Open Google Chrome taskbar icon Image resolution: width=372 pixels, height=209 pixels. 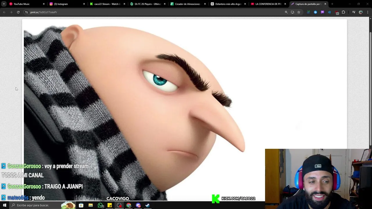129,205
